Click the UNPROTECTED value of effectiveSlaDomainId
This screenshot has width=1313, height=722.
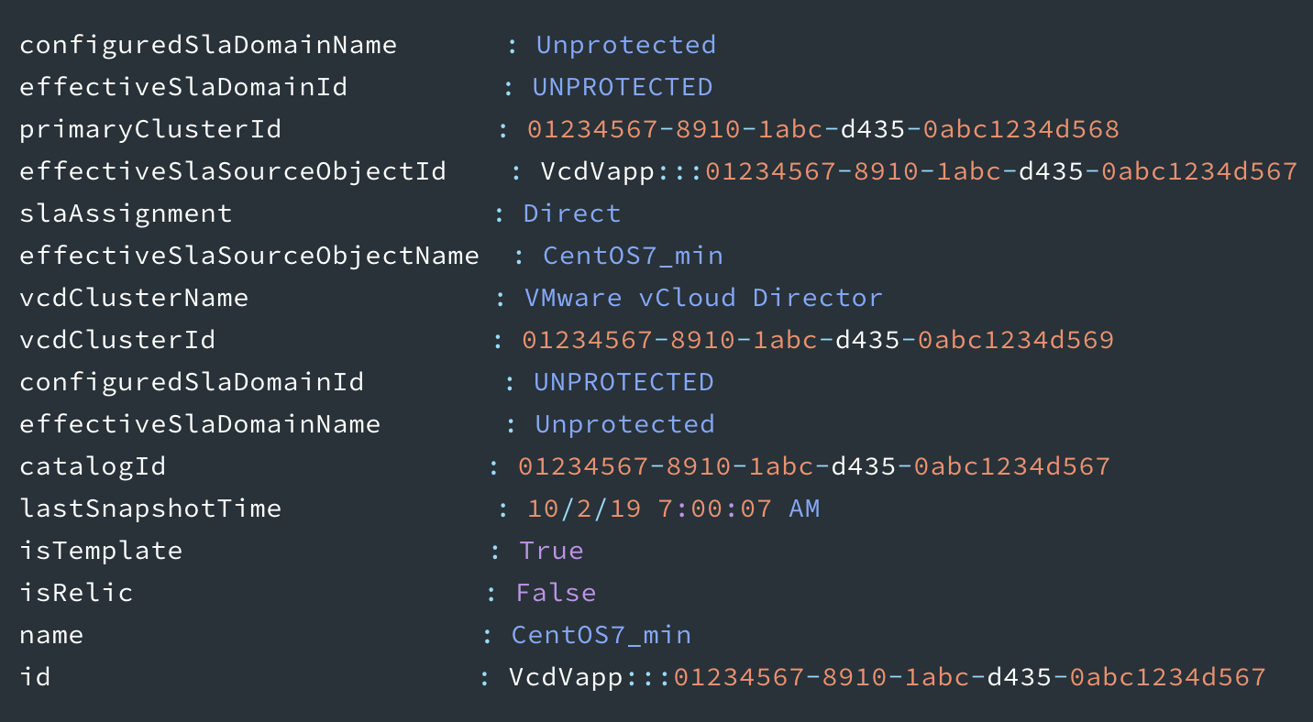pos(623,87)
